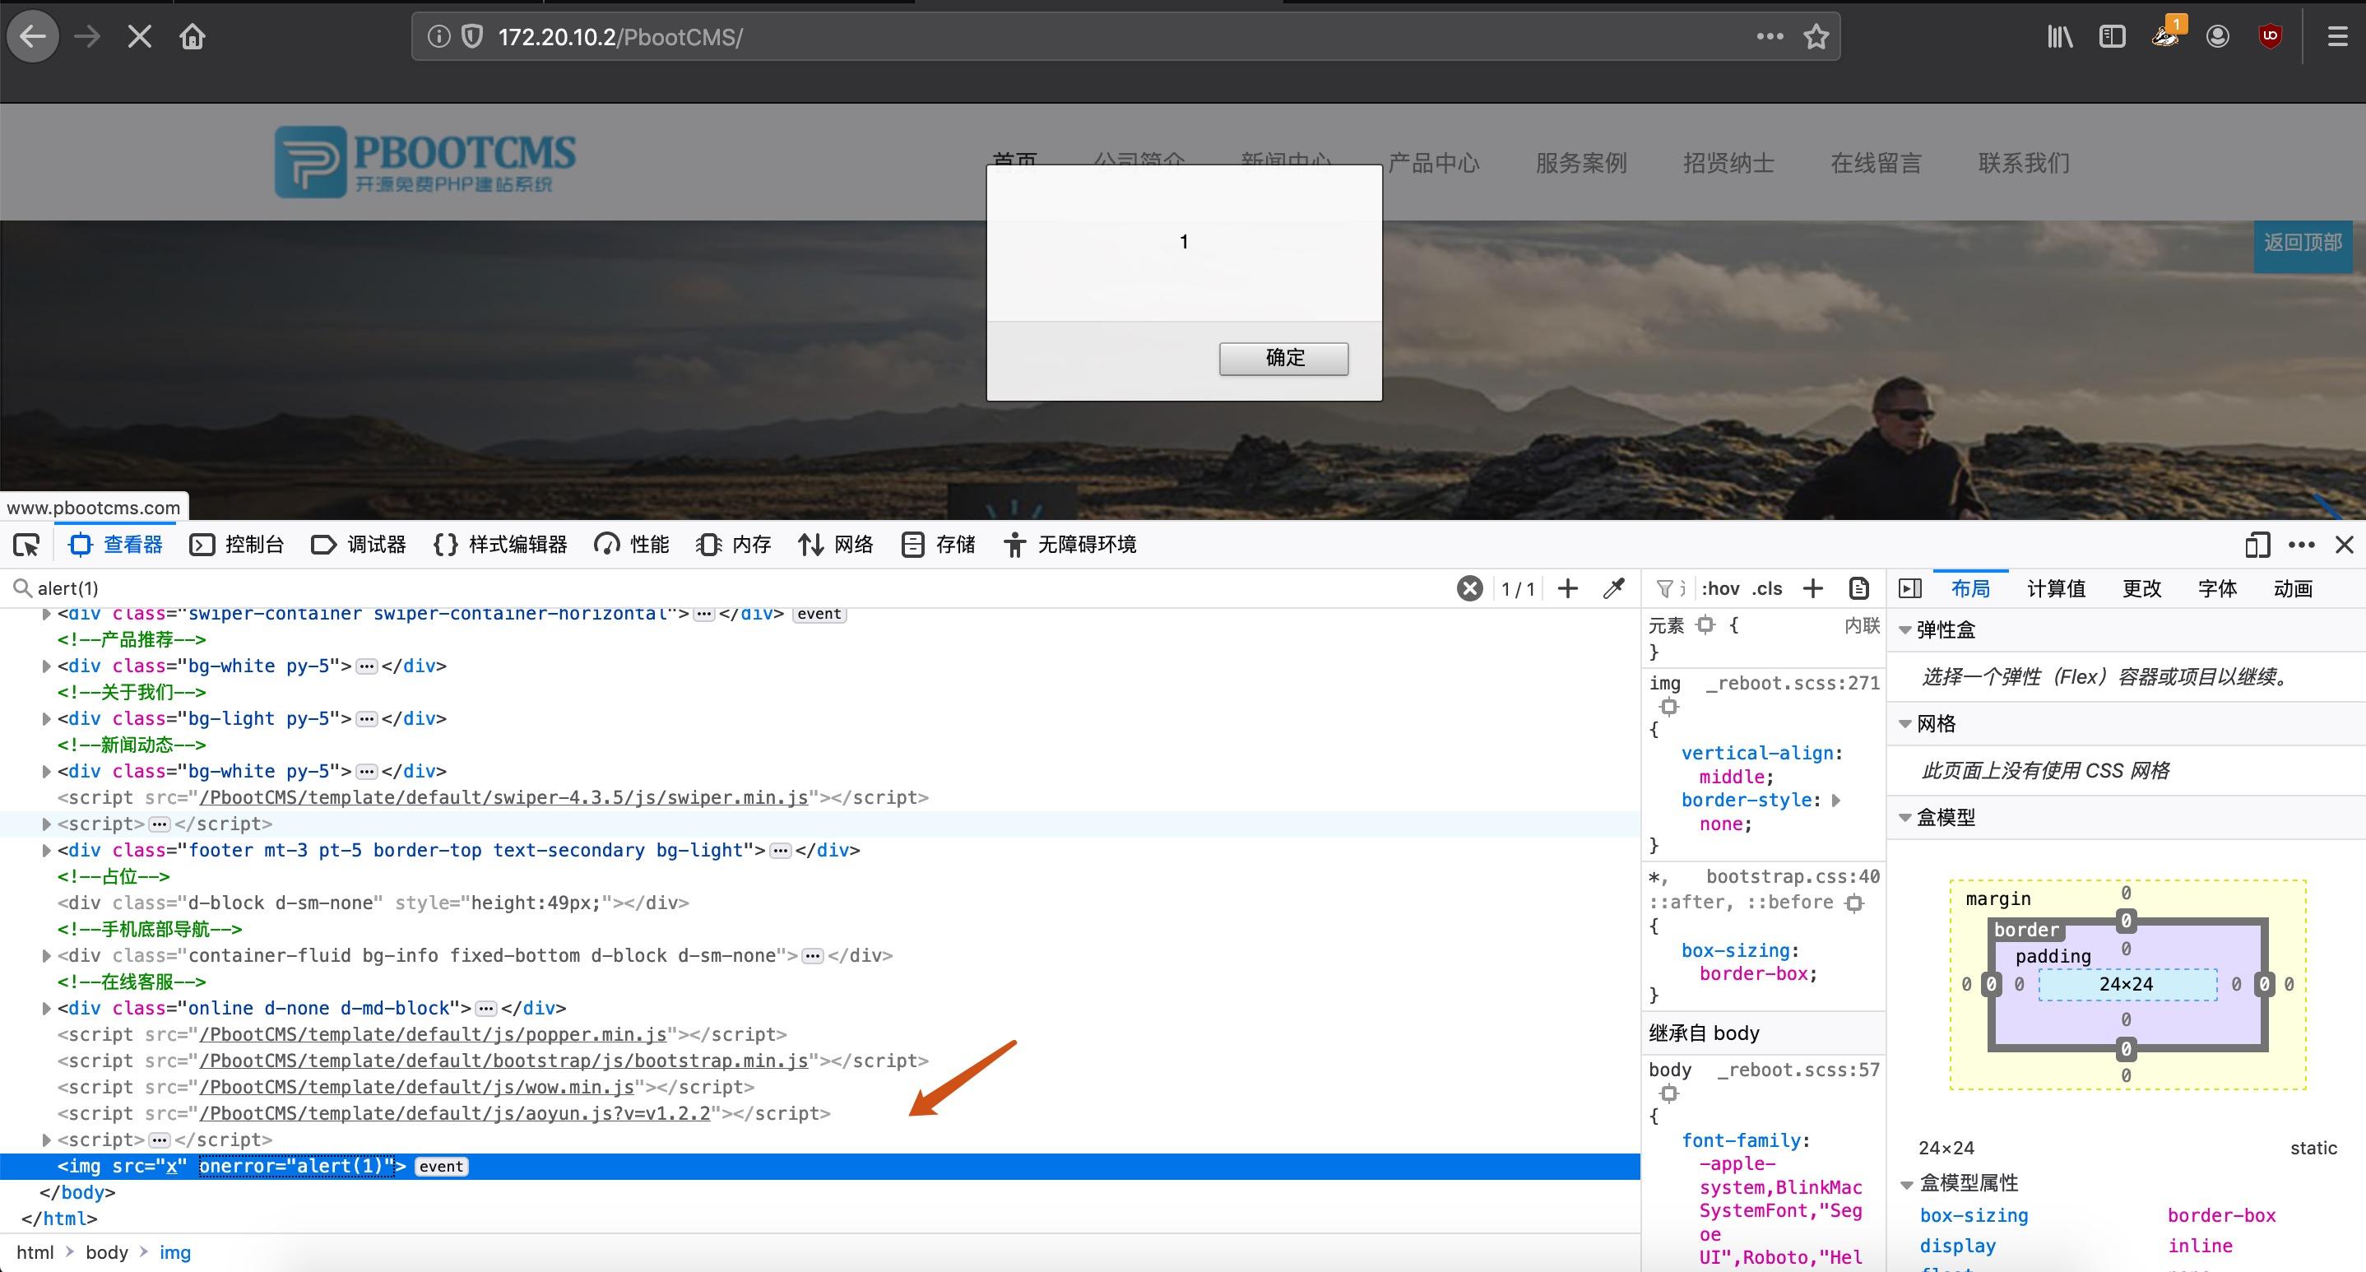Open the DevTools more-options menu
The height and width of the screenshot is (1272, 2366).
[2302, 544]
